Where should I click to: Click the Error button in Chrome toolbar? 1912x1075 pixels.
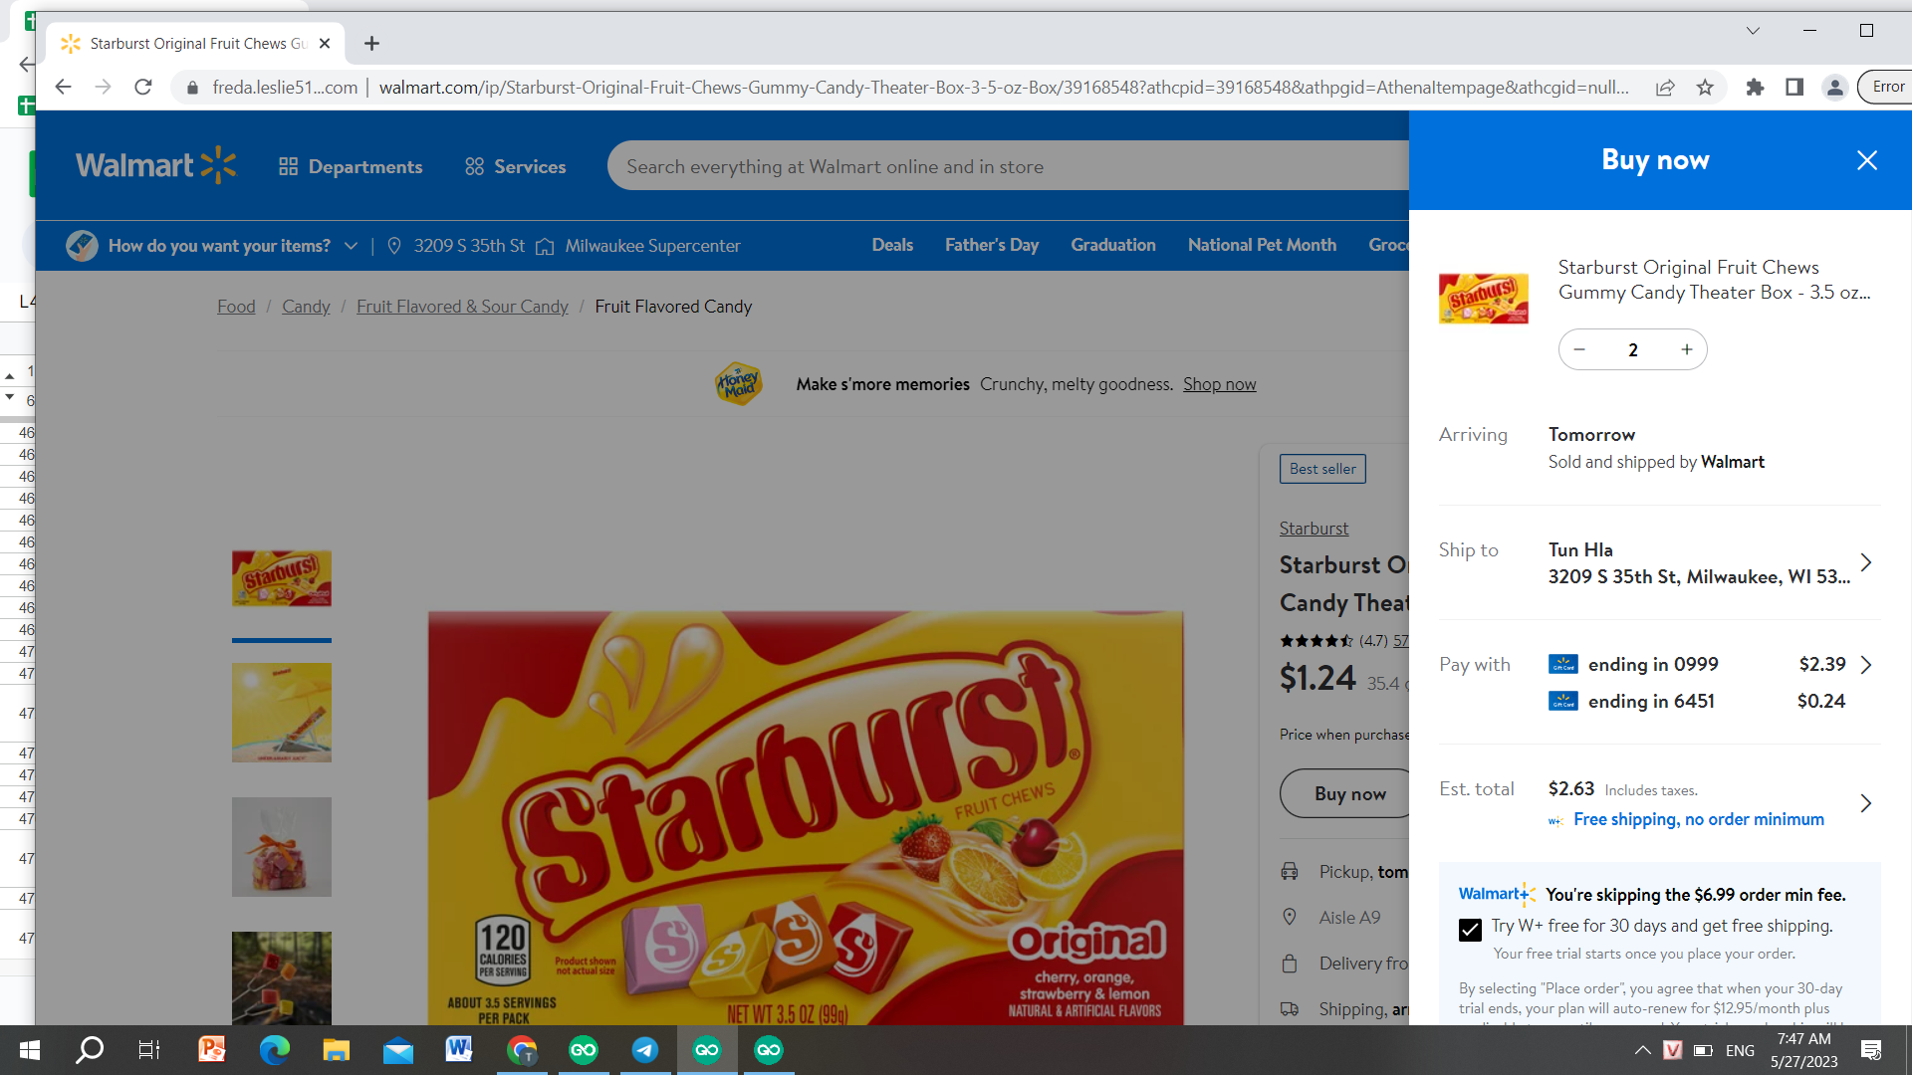[x=1885, y=88]
